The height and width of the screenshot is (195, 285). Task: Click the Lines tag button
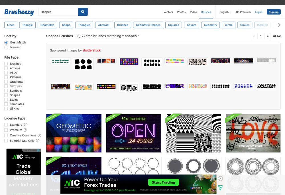click(11, 25)
